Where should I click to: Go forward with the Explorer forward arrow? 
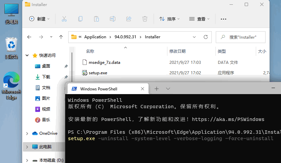pos(41,37)
